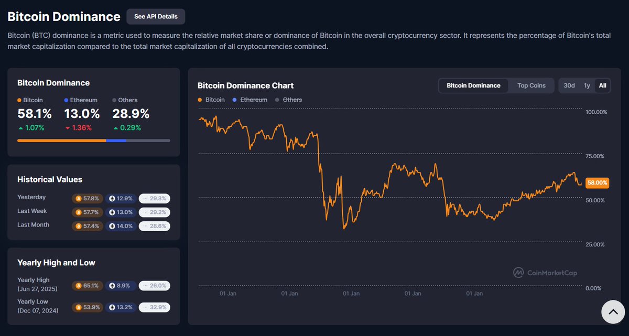Click Yearly High Bitcoin 65.1% badge
The image size is (629, 336).
(x=88, y=286)
